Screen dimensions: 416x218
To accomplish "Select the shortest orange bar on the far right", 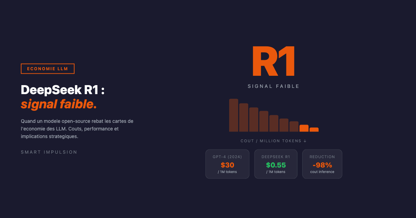I will tap(314, 130).
